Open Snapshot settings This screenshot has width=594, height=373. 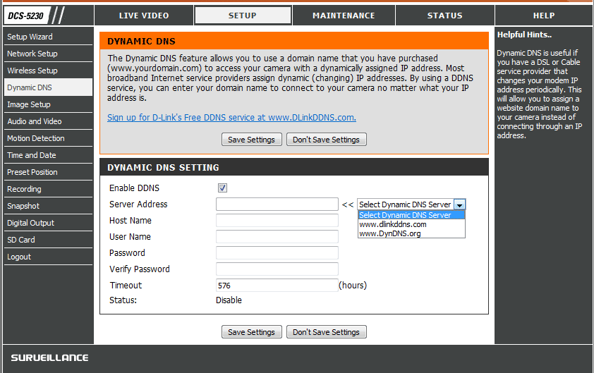click(x=48, y=206)
